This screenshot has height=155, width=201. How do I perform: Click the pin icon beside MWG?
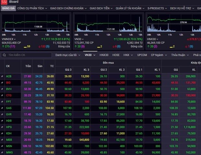(x=2, y=152)
